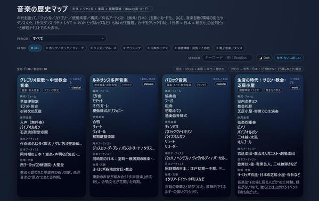This screenshot has height=201, width=319.
Task: Filter by クラシック genre chip
Action: pyautogui.click(x=132, y=48)
